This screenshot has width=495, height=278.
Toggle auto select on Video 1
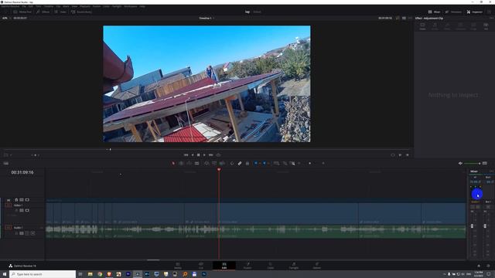point(22,210)
